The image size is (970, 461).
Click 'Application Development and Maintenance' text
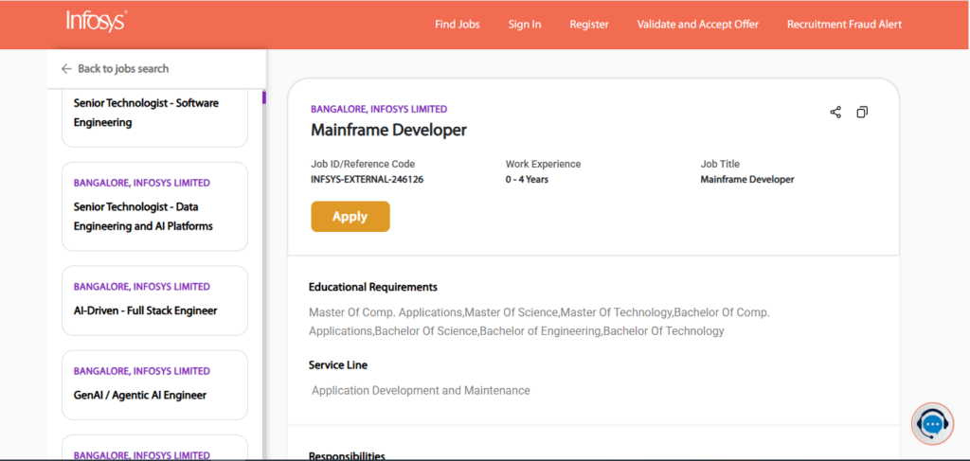(x=421, y=391)
